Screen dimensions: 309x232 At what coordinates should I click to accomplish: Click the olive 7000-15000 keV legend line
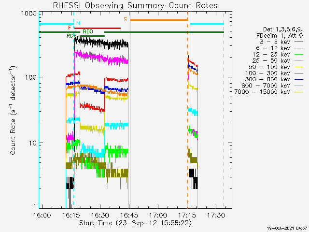click(x=299, y=92)
